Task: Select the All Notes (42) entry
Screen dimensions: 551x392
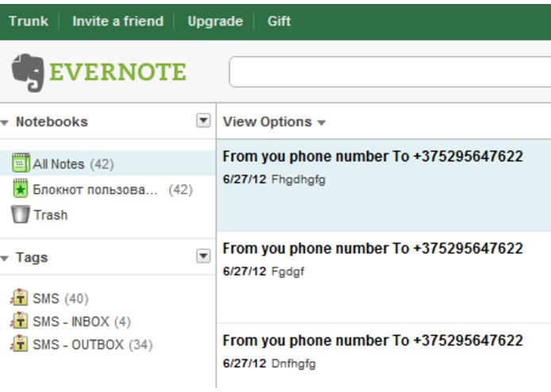Action: (108, 163)
